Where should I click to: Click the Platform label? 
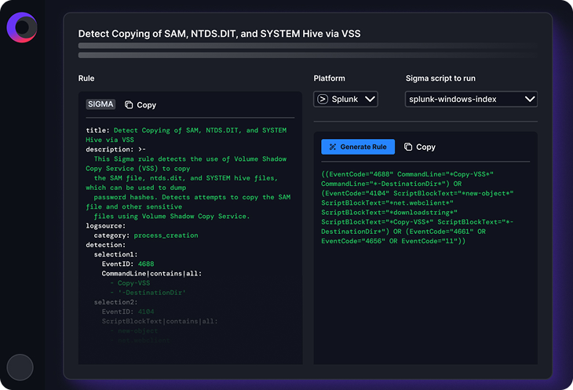(x=329, y=78)
